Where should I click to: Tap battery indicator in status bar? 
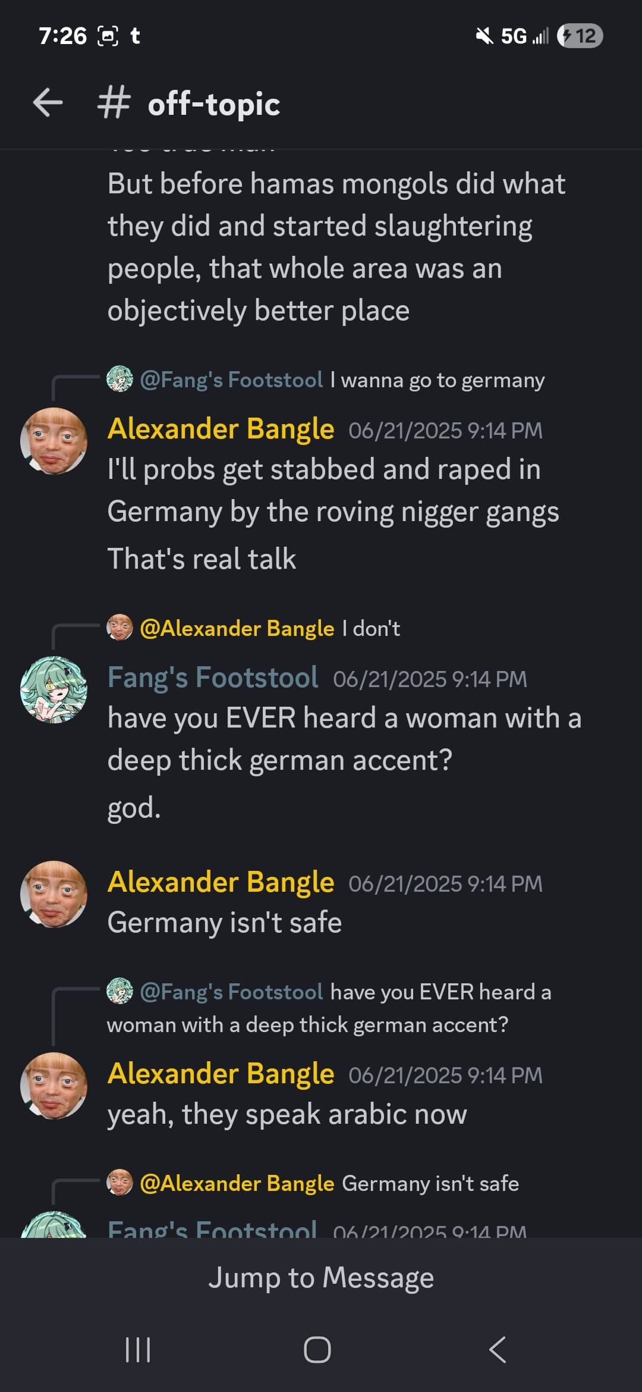click(580, 36)
